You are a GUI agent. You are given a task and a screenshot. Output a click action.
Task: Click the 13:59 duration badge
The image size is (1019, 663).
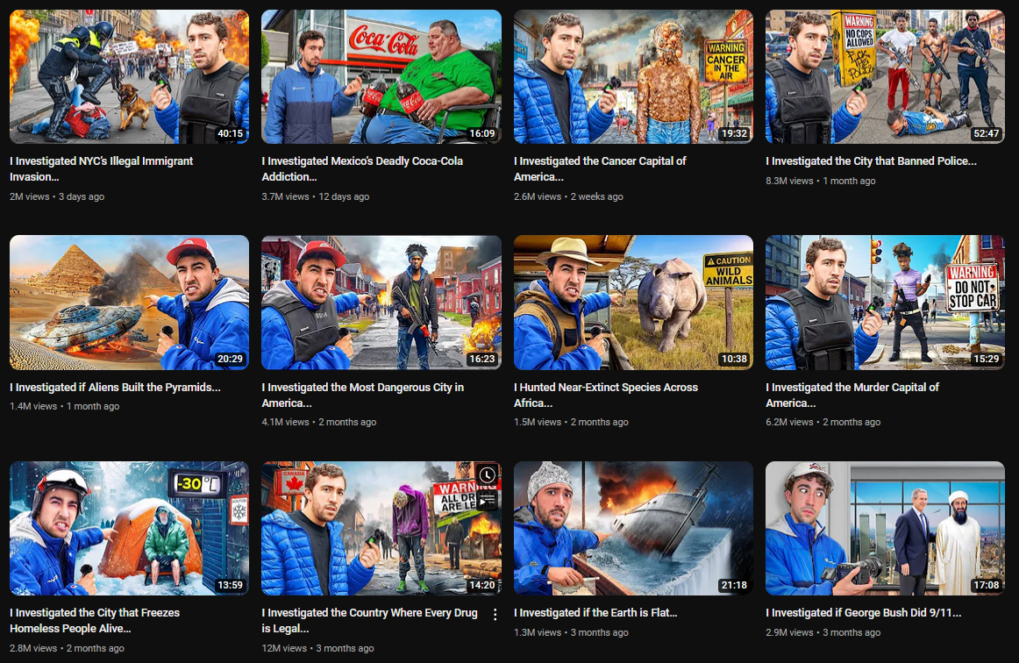point(230,585)
